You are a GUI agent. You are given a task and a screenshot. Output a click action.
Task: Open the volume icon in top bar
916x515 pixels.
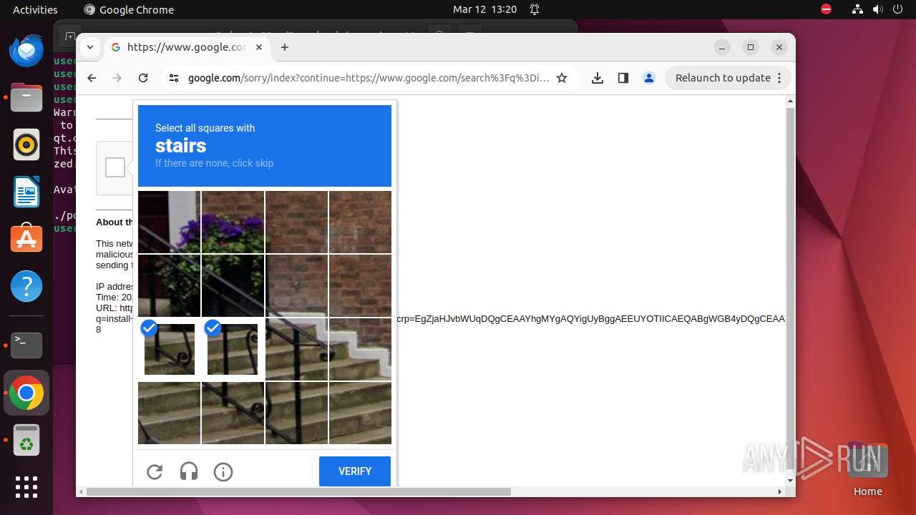878,10
